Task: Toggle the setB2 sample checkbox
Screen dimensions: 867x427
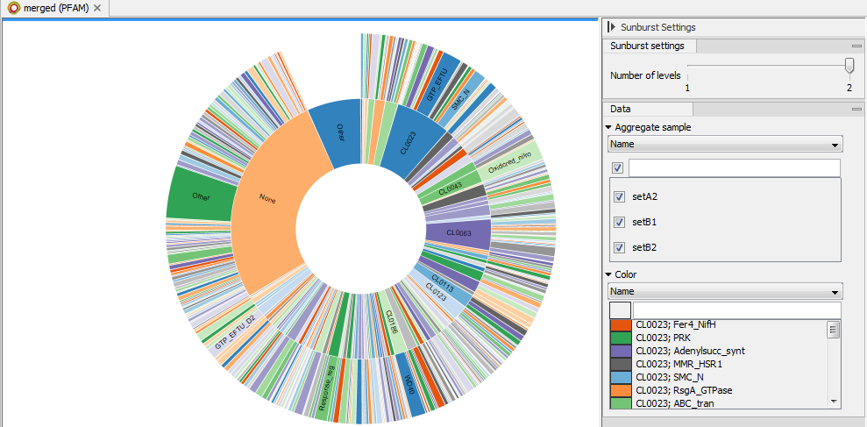Action: [620, 247]
